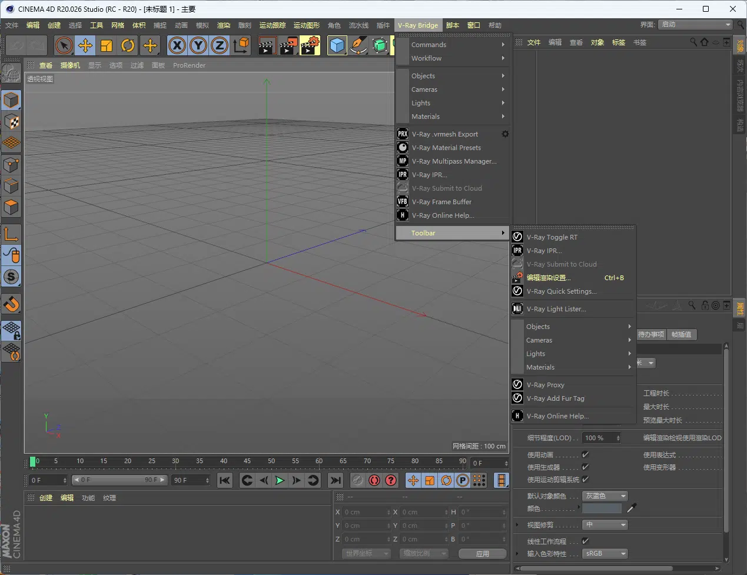Select the live selection arrow tool
The height and width of the screenshot is (575, 747).
pos(64,45)
